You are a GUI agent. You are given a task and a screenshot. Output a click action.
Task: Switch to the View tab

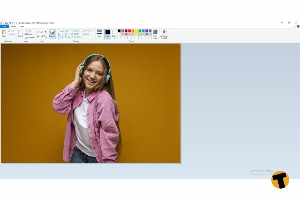(22, 26)
